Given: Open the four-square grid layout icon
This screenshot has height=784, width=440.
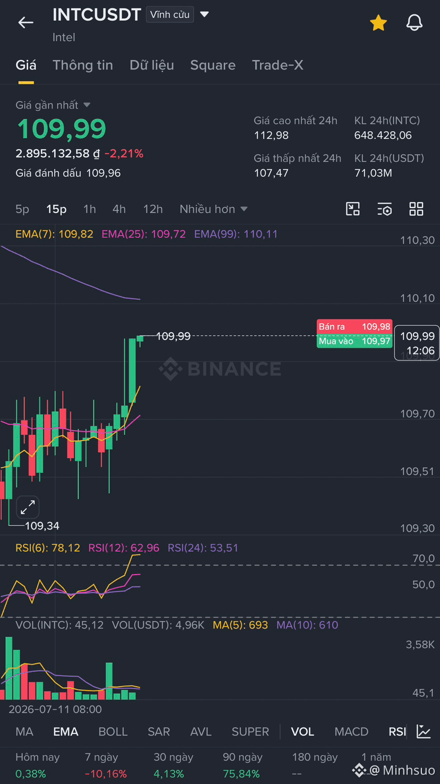Looking at the screenshot, I should (416, 209).
